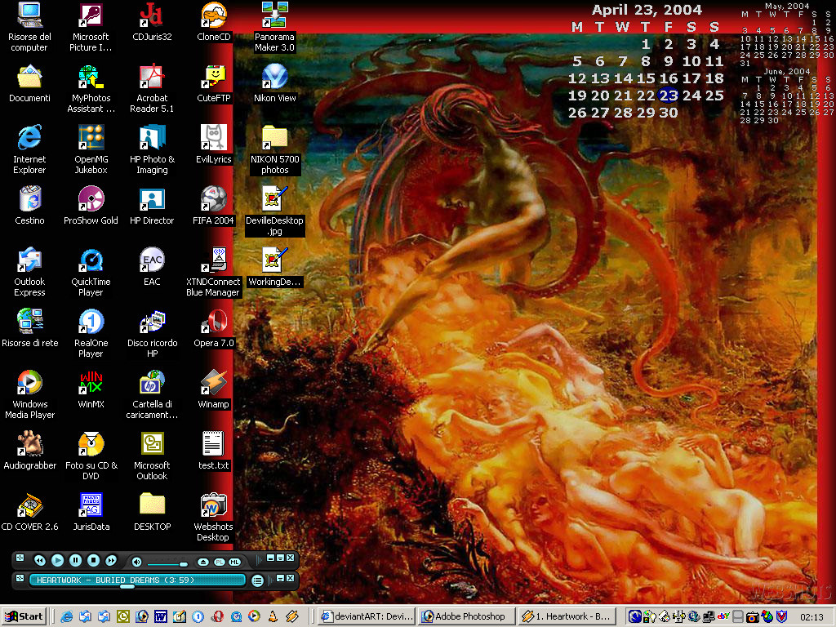This screenshot has height=627, width=836.
Task: Open the Winamp song-title bar system menu icon
Action: pyautogui.click(x=20, y=578)
